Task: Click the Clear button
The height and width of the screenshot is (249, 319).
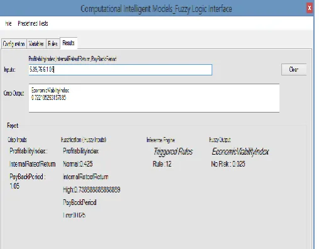Action: tap(294, 69)
